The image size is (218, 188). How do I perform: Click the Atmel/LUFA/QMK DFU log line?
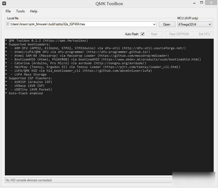[78, 52]
